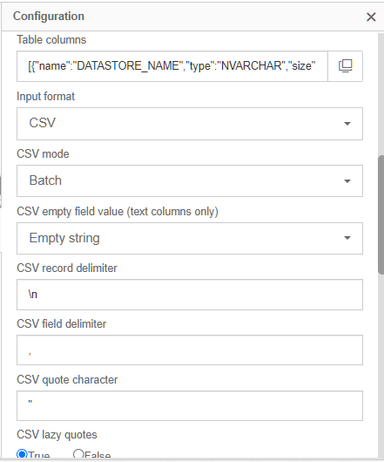Open the Input format CSV dropdown
384x462 pixels.
[x=190, y=124]
